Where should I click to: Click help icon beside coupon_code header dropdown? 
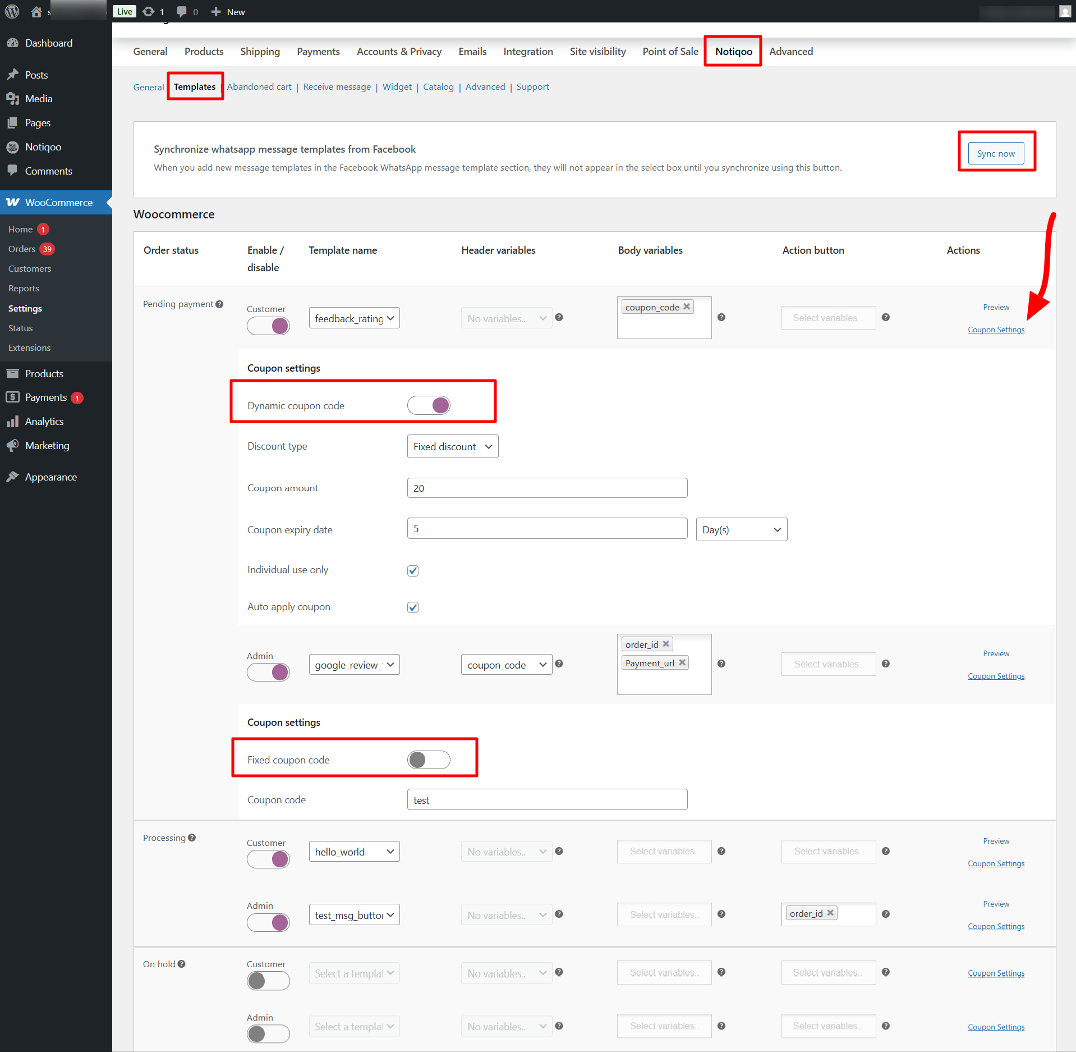pyautogui.click(x=559, y=664)
